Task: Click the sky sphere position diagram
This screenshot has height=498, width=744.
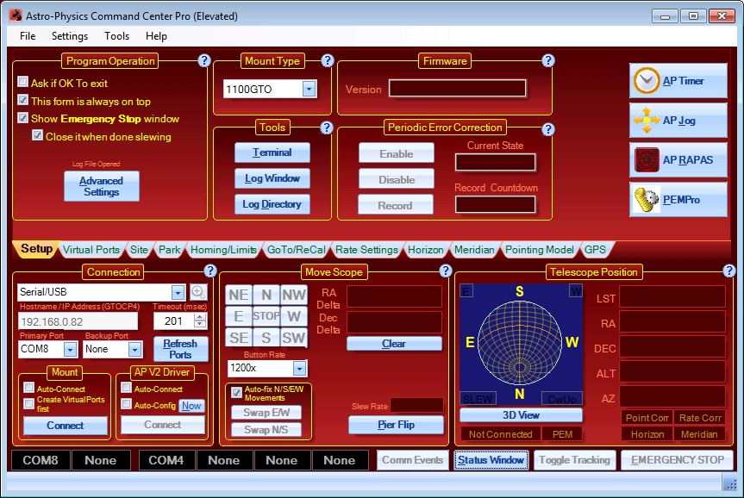Action: [521, 342]
